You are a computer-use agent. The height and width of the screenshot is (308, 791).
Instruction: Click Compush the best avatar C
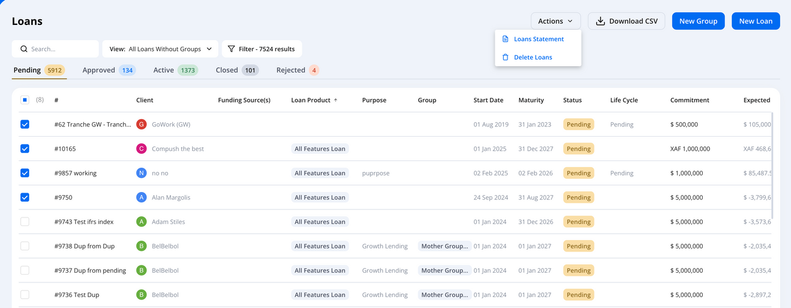(x=142, y=148)
